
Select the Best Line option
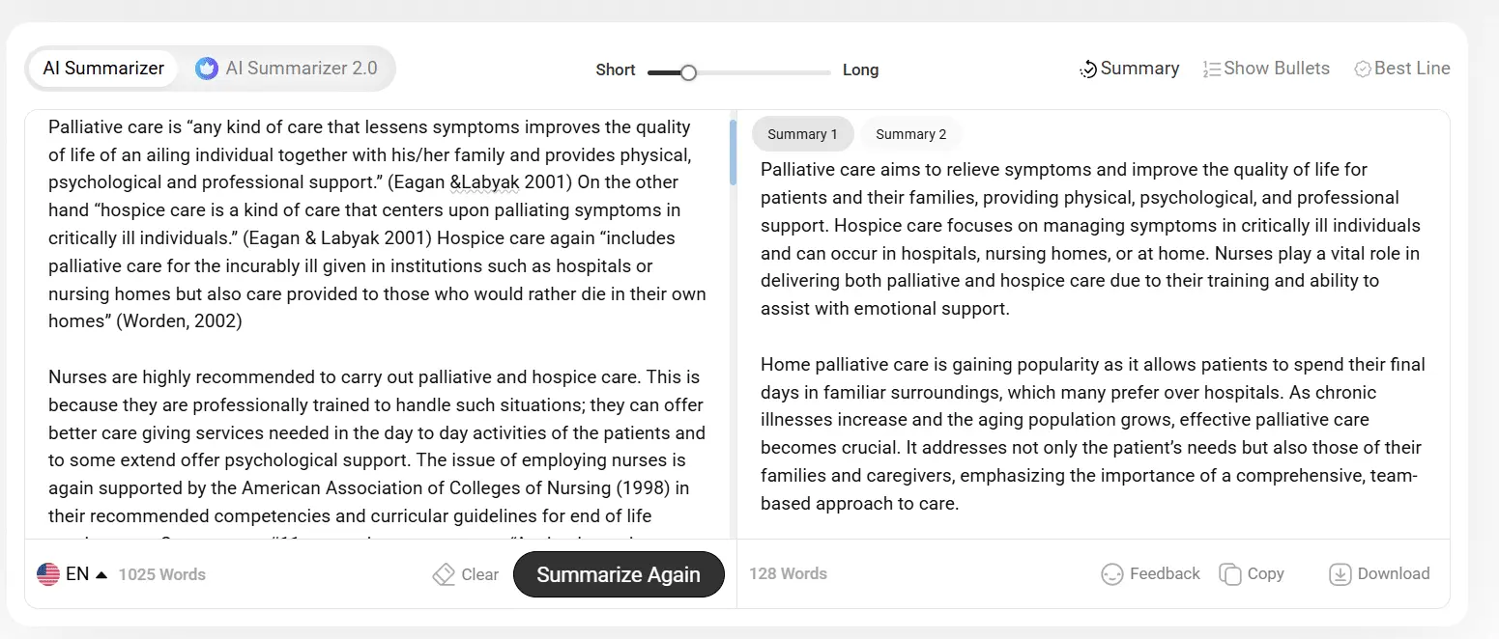click(x=1411, y=69)
